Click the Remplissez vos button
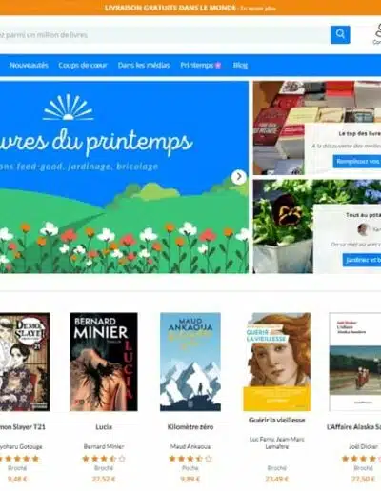This screenshot has width=381, height=491. 357,162
